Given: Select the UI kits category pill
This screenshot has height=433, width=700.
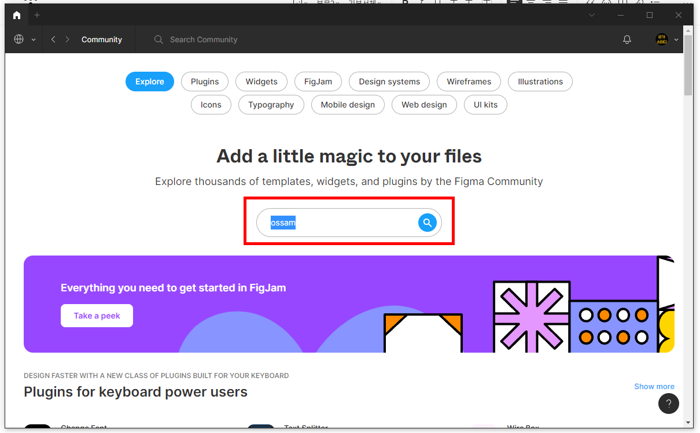Looking at the screenshot, I should click(485, 105).
